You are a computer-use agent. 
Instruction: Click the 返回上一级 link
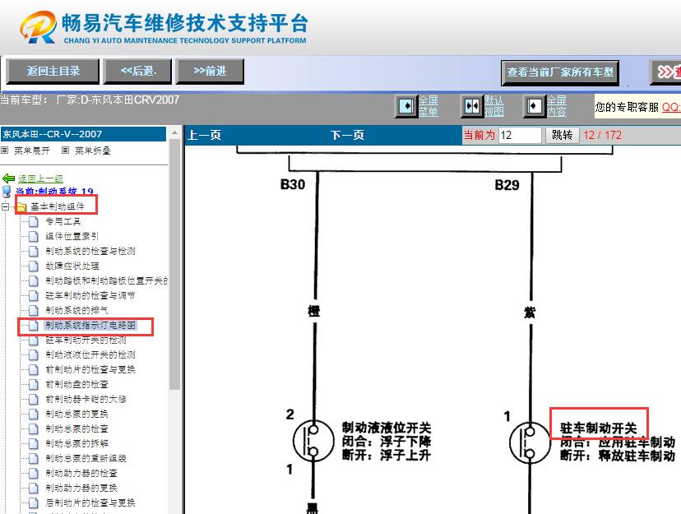pyautogui.click(x=40, y=178)
